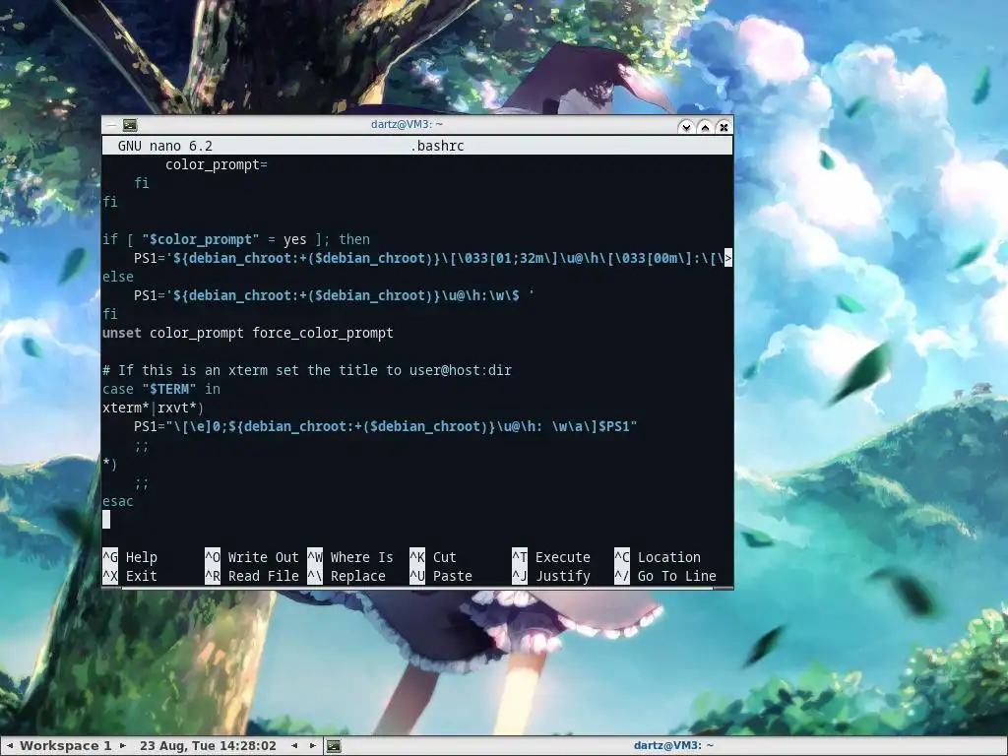This screenshot has width=1008, height=756.
Task: Click the ^/ Go To Line shortcut
Action: [665, 576]
